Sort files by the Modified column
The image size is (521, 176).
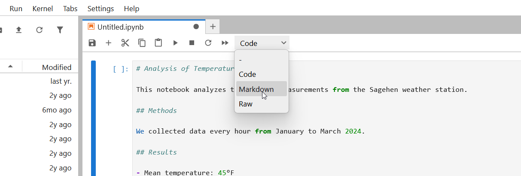point(57,67)
